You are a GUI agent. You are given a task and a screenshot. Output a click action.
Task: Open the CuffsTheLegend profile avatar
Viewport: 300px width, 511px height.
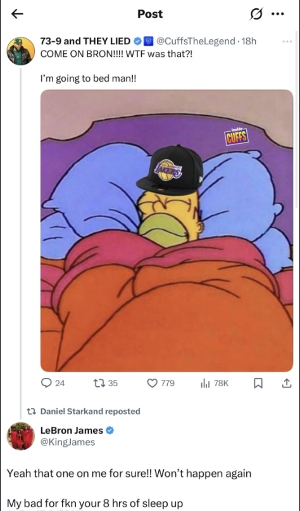20,51
